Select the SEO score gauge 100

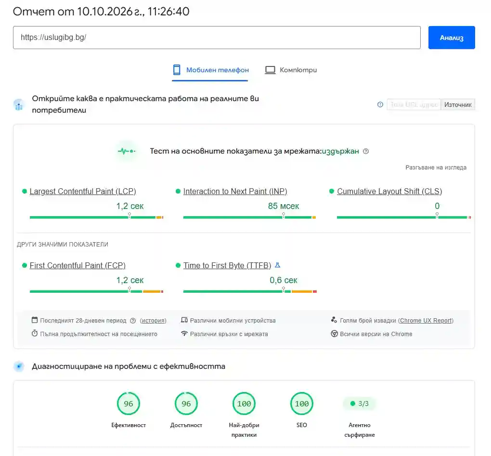click(301, 404)
